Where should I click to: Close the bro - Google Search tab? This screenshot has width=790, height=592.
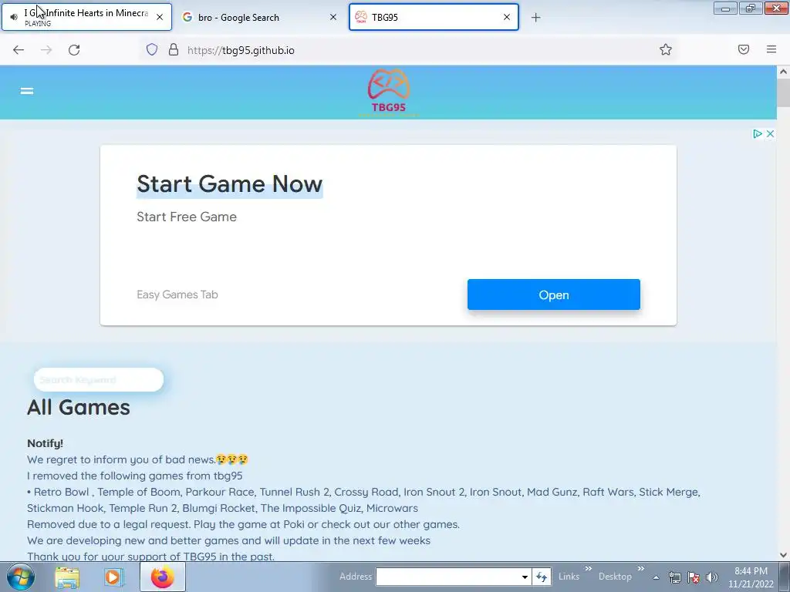coord(333,17)
